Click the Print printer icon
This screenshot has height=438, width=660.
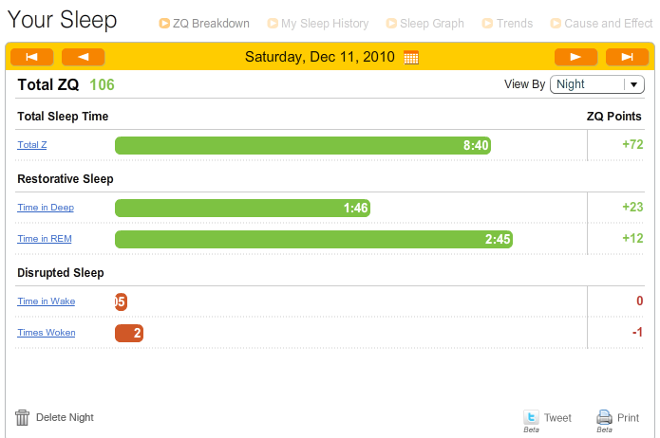(x=604, y=417)
